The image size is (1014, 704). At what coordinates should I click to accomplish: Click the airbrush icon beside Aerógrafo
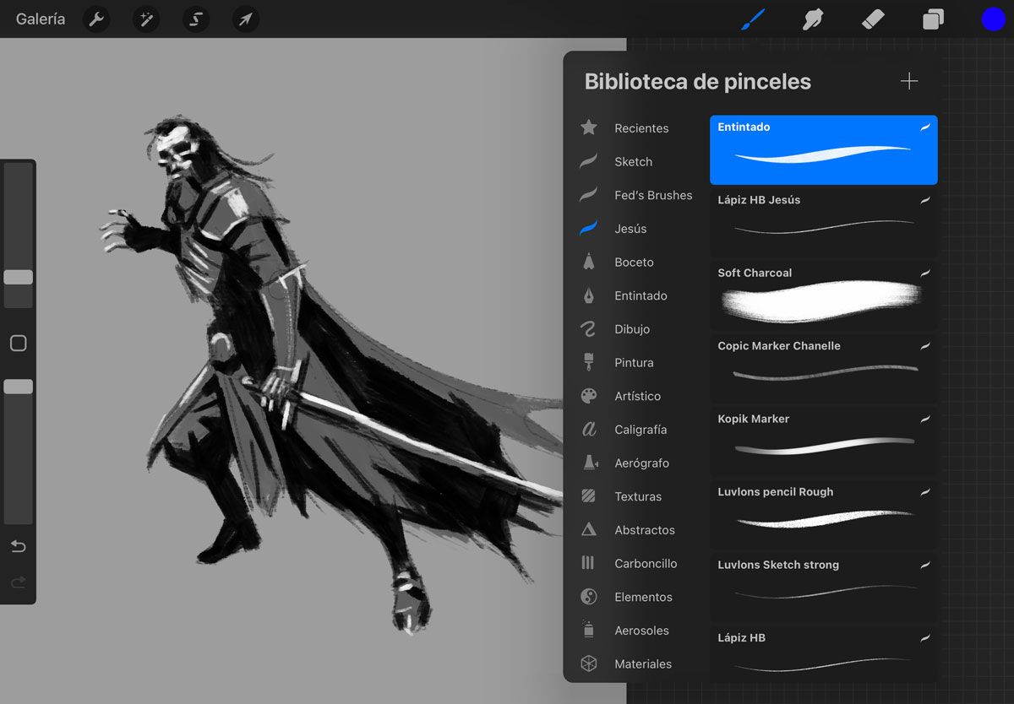(x=589, y=463)
